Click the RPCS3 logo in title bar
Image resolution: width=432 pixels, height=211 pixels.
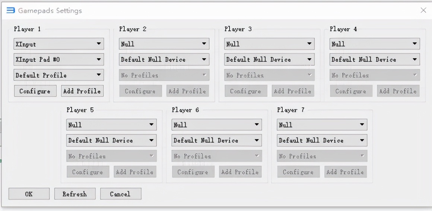[x=10, y=10]
